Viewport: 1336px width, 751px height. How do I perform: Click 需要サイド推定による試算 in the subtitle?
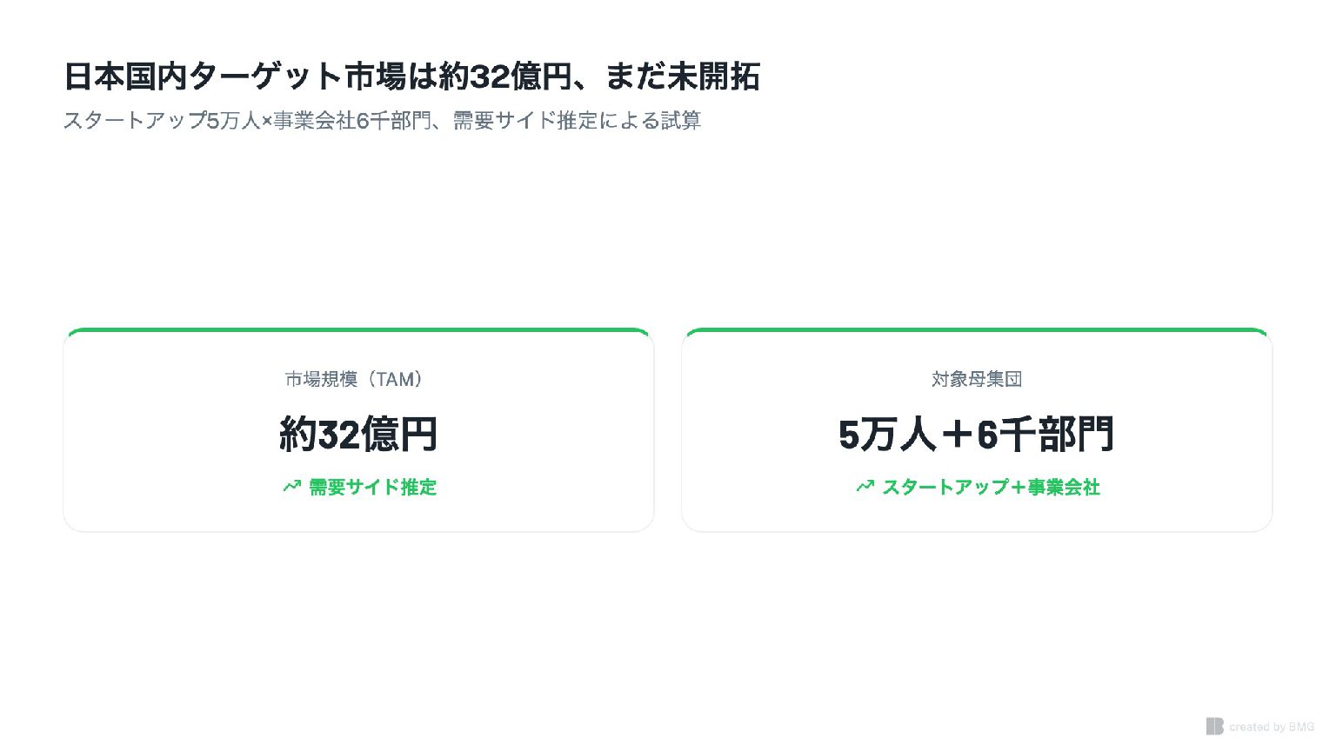coord(577,121)
